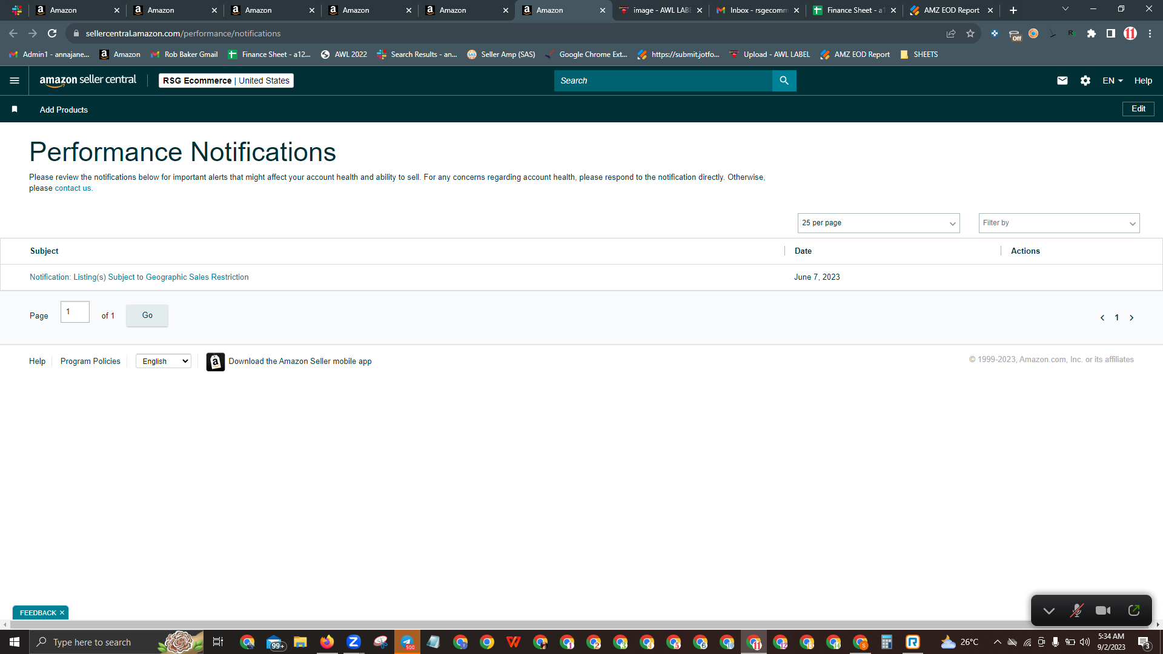Click the Add Products link
The width and height of the screenshot is (1163, 654).
[x=64, y=110]
